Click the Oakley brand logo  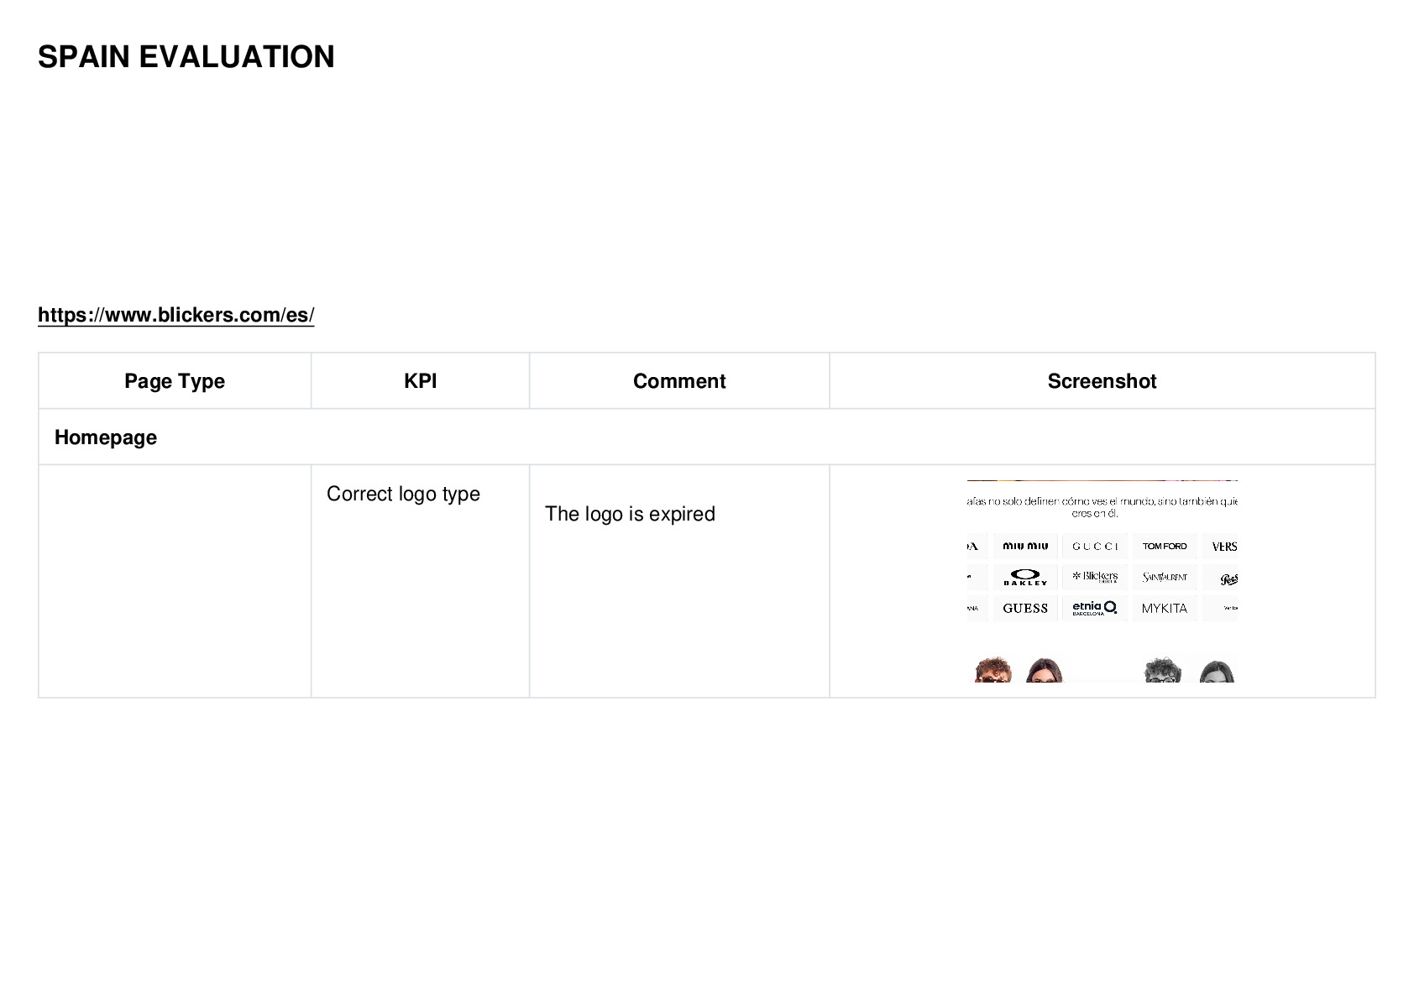1025,577
